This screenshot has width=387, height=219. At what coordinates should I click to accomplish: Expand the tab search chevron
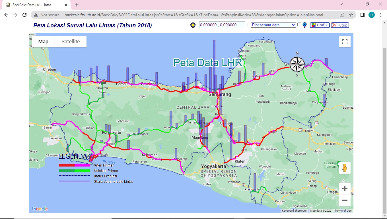point(341,4)
